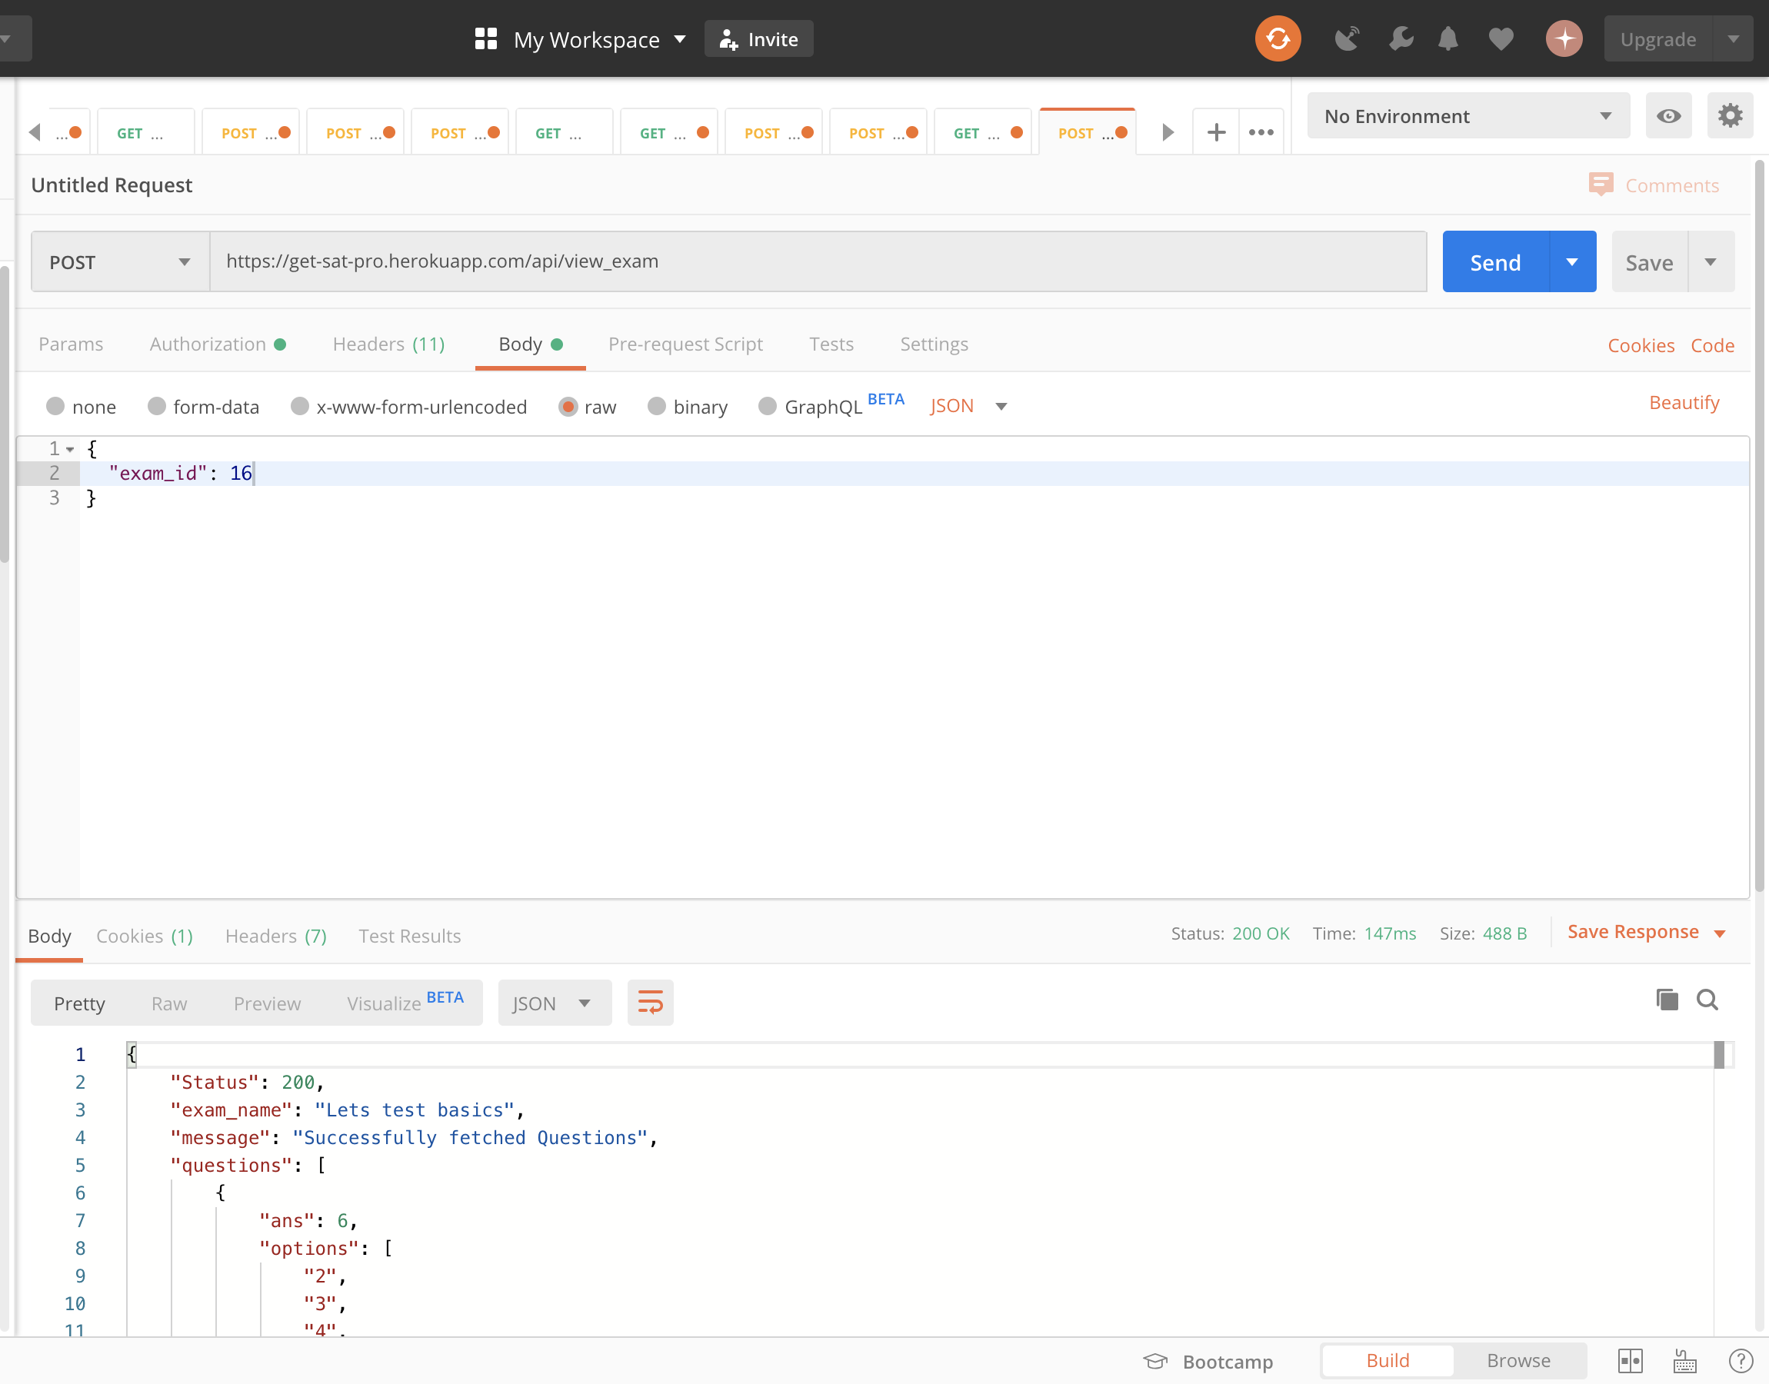Image resolution: width=1769 pixels, height=1384 pixels.
Task: Switch to the Headers tab in request
Action: 391,344
